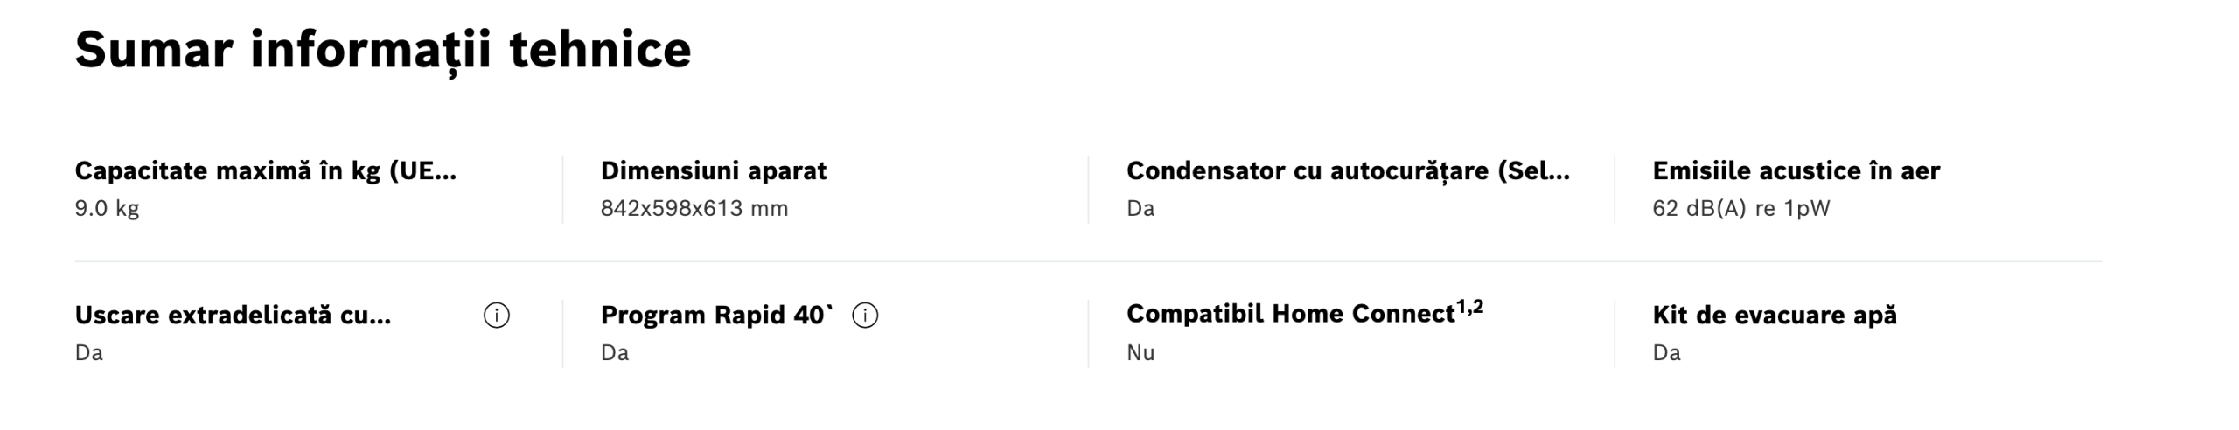Open info icon beside Program Rapid 40`
Image resolution: width=2239 pixels, height=430 pixels.
[x=865, y=316]
